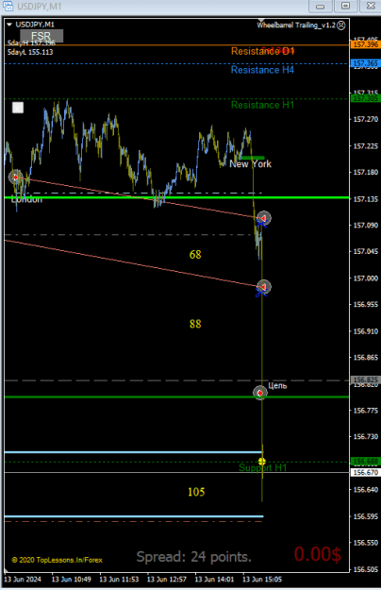Click the green 156.688 price tag
381x590 pixels.
365,462
